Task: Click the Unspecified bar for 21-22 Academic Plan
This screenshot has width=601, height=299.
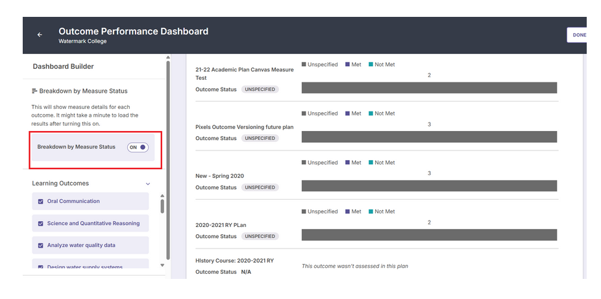Action: tap(429, 88)
